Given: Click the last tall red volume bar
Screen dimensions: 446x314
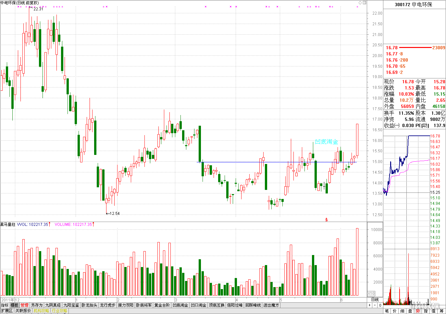Looking at the screenshot, I should [357, 262].
